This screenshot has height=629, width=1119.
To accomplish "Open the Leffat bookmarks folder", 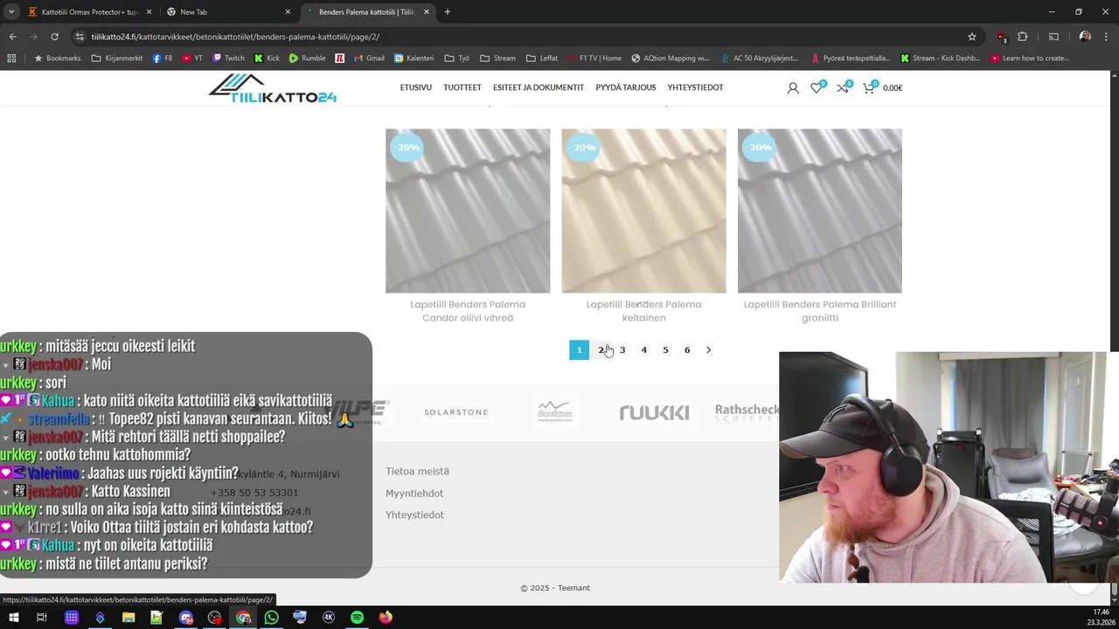I will pyautogui.click(x=542, y=59).
